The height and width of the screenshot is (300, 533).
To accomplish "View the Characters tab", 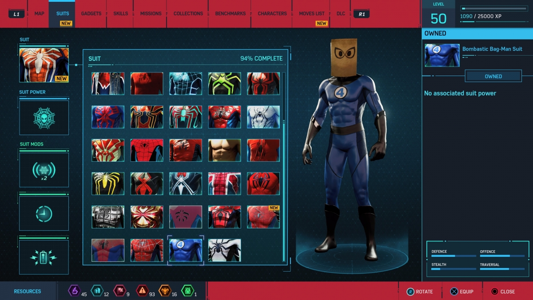I will click(x=272, y=14).
